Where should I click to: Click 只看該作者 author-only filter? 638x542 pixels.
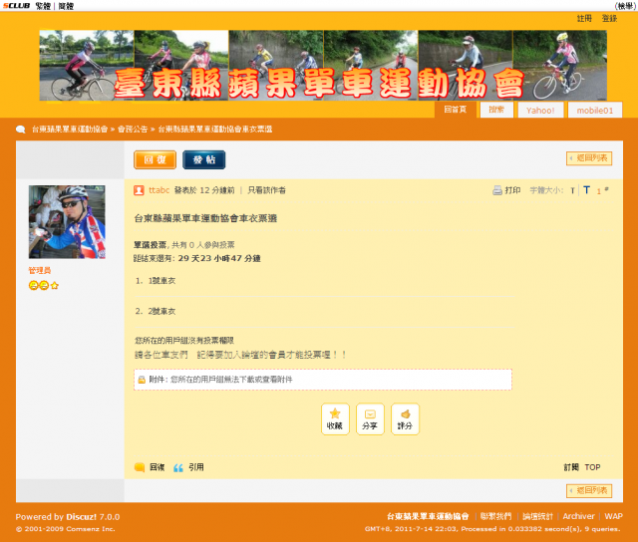point(266,190)
